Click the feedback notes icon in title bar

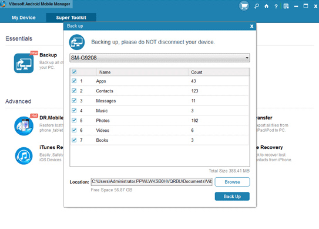(x=286, y=6)
